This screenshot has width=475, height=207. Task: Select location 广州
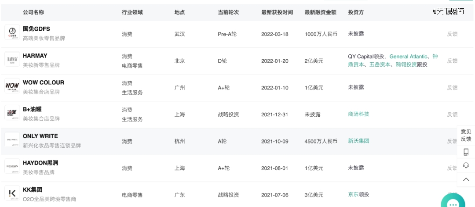tap(179, 88)
